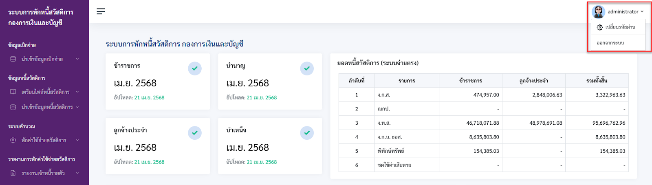Viewport: 652px width, 185px height.
Task: Click the check icon on บำนาญ card
Action: [307, 68]
